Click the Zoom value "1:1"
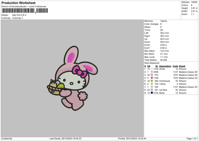 (x=192, y=14)
